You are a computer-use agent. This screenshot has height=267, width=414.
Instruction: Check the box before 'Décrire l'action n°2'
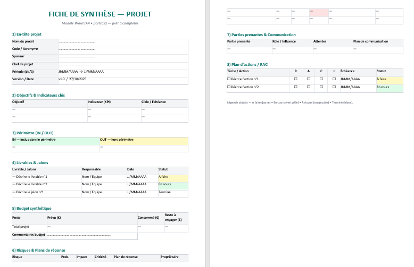click(x=229, y=87)
